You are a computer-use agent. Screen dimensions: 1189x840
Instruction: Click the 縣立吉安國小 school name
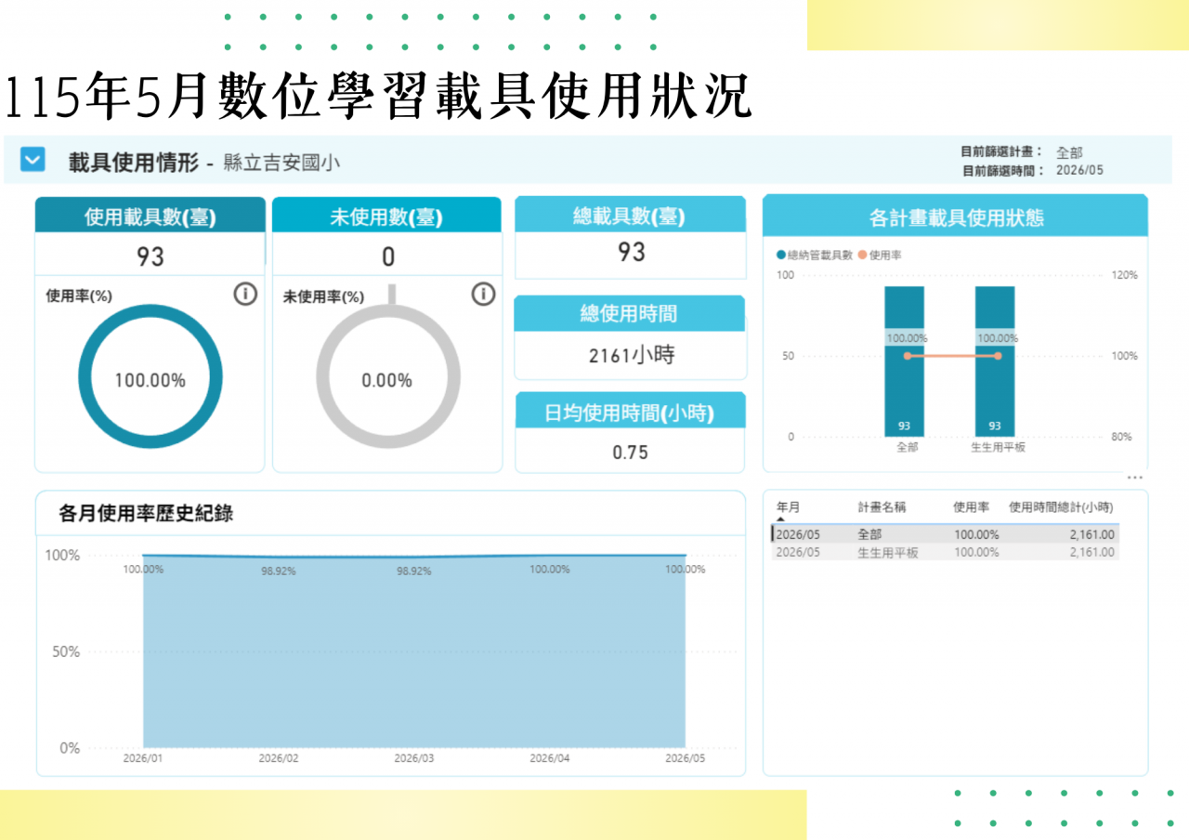[x=281, y=163]
